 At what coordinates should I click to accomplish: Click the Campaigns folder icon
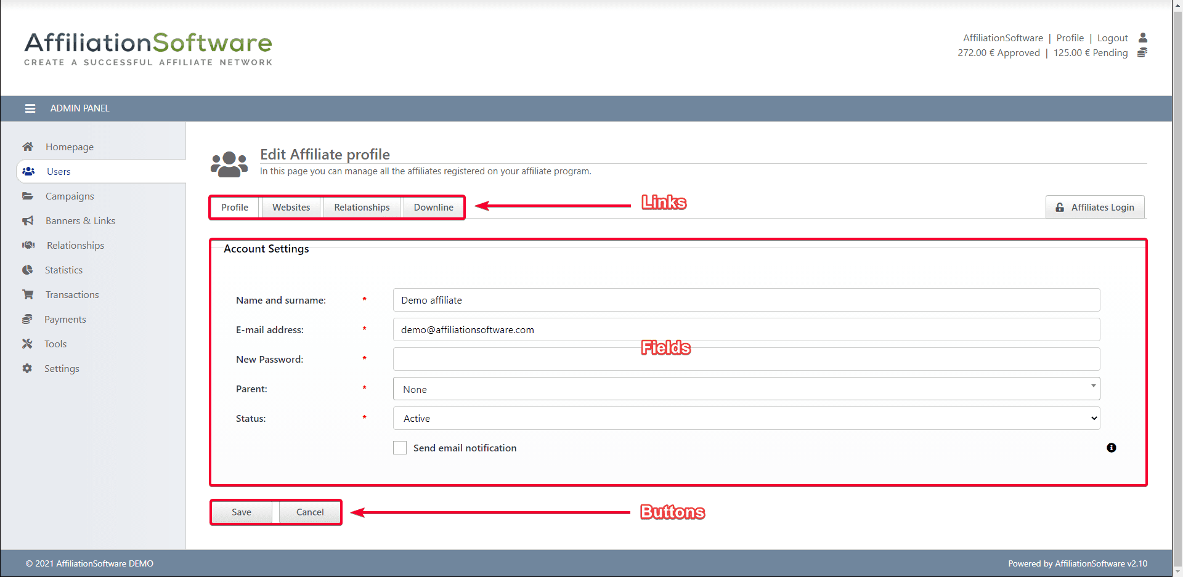pos(28,196)
